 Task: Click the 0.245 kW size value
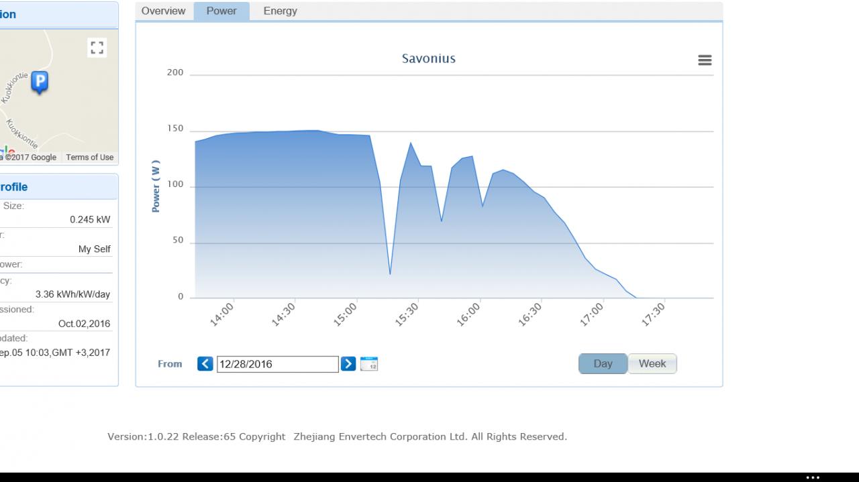pos(90,220)
